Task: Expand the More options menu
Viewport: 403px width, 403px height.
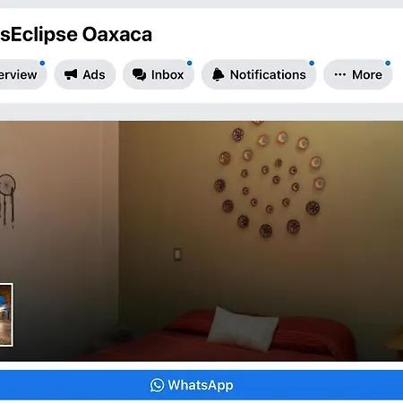Action: 358,74
